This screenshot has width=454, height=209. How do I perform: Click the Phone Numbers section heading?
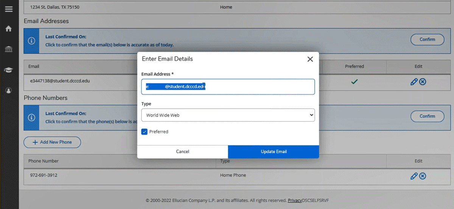[45, 98]
